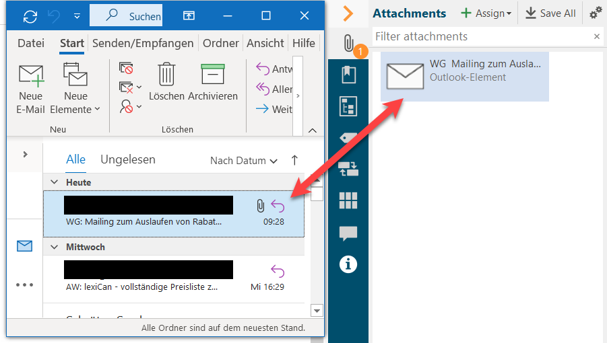Collapse the Mittwoch group in the mail list
The width and height of the screenshot is (607, 343).
pyautogui.click(x=55, y=247)
